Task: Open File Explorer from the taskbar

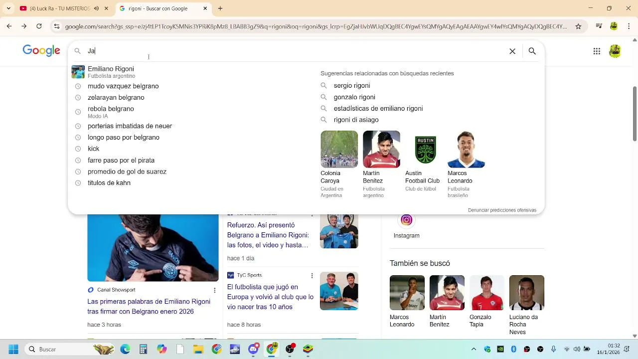Action: (x=198, y=349)
